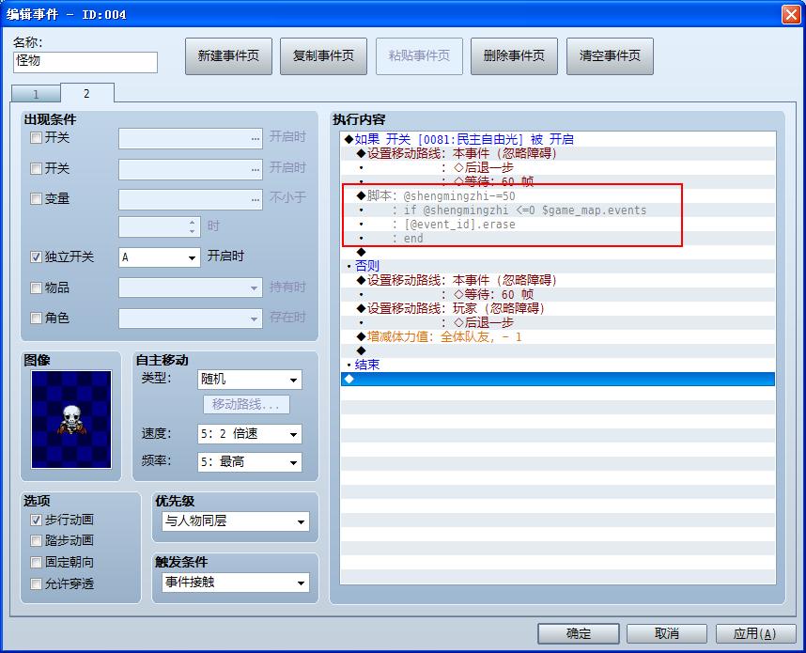Select the 增减体力值: 全体队友 command row
The height and width of the screenshot is (653, 806).
click(558, 336)
